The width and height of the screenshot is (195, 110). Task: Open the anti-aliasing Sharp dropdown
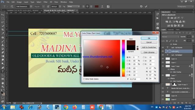point(73,6)
